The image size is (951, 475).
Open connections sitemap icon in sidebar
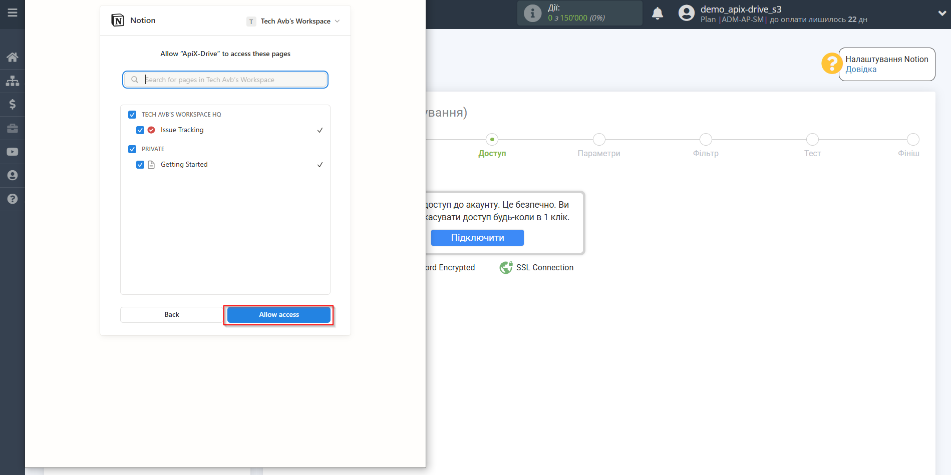pos(13,81)
